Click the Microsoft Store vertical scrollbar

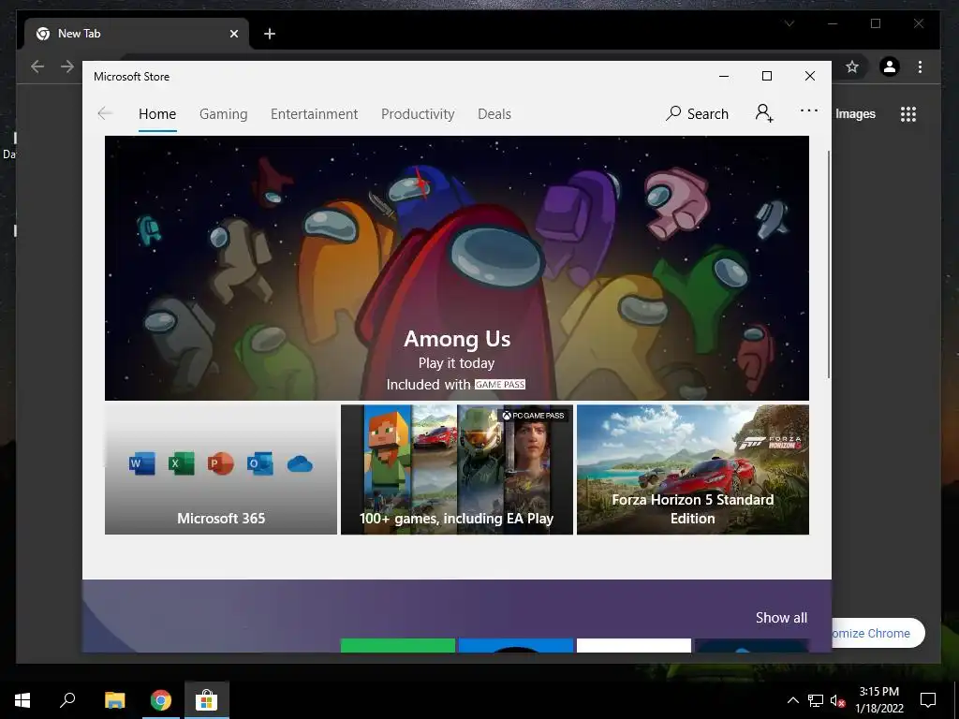point(829,264)
